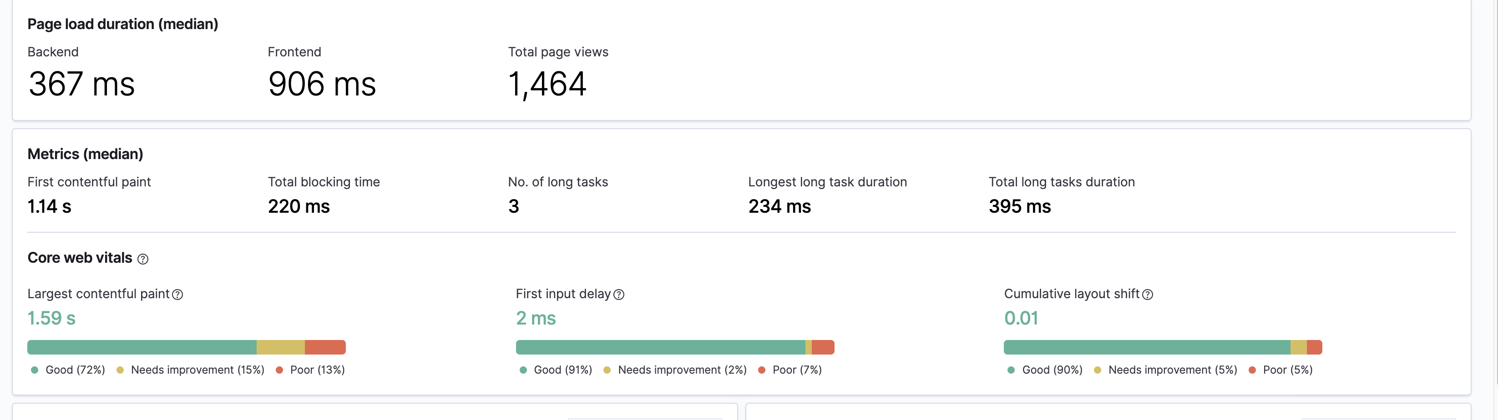Click the 1.59 s Largest contentful paint value
Viewport: 1498px width, 420px height.
pyautogui.click(x=52, y=318)
